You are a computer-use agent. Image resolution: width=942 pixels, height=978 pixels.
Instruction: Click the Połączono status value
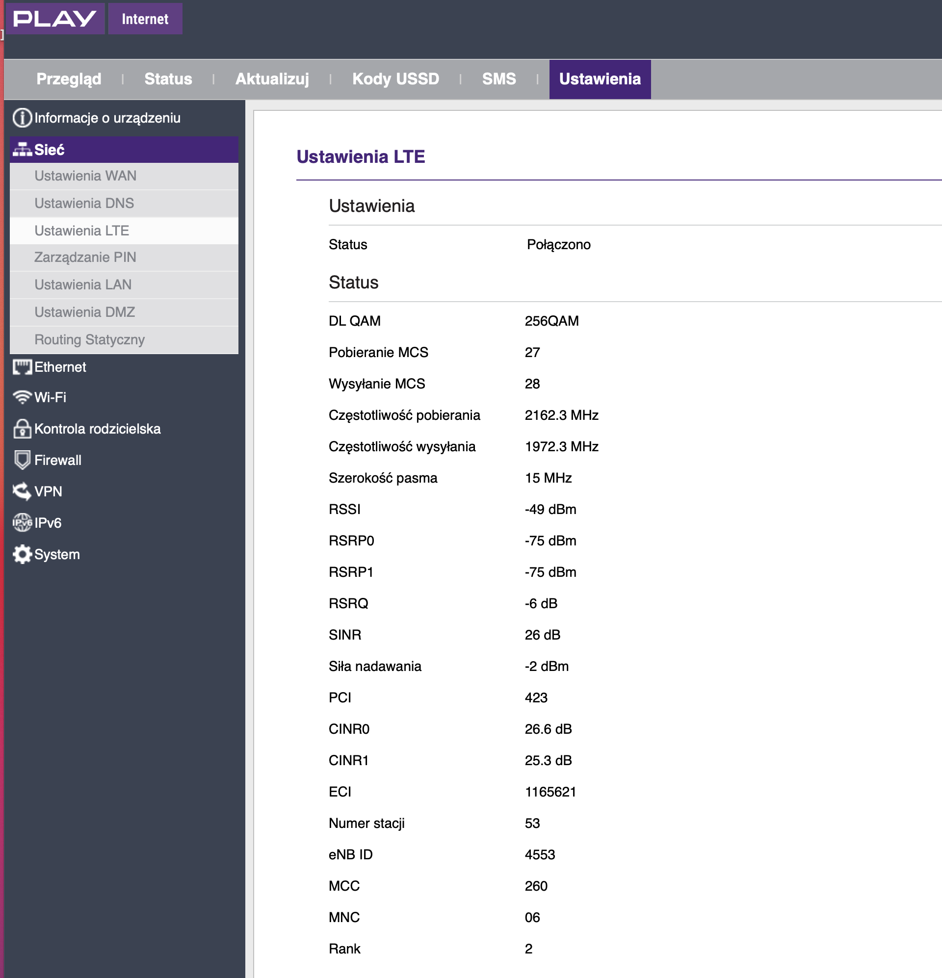pos(559,244)
